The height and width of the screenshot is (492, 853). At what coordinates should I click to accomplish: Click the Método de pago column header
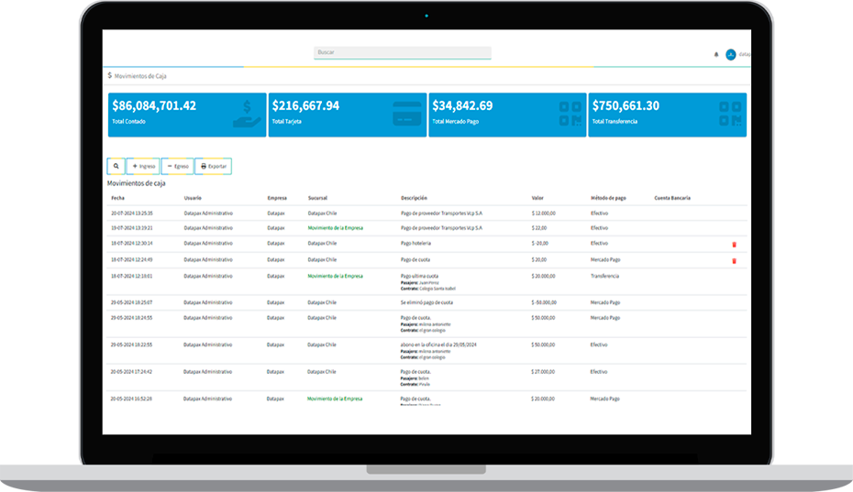[609, 198]
